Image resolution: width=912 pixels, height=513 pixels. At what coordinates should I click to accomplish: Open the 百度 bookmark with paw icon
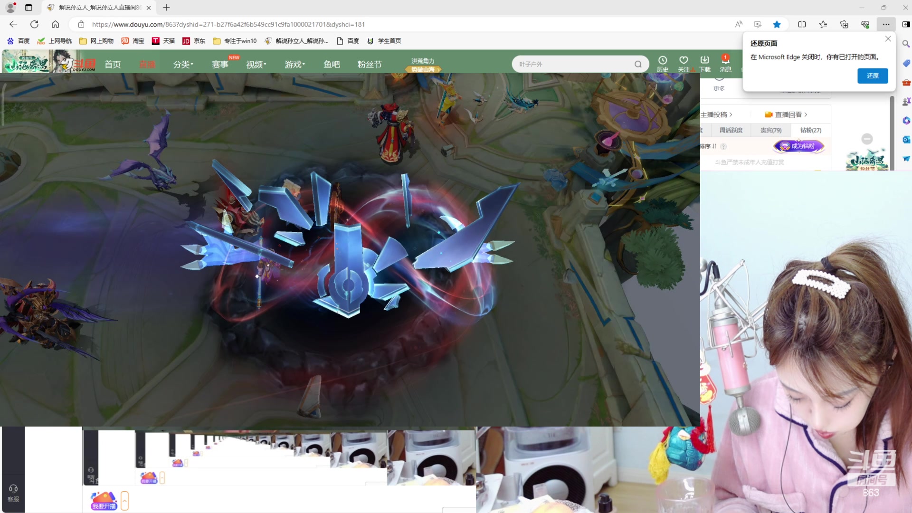pos(18,41)
